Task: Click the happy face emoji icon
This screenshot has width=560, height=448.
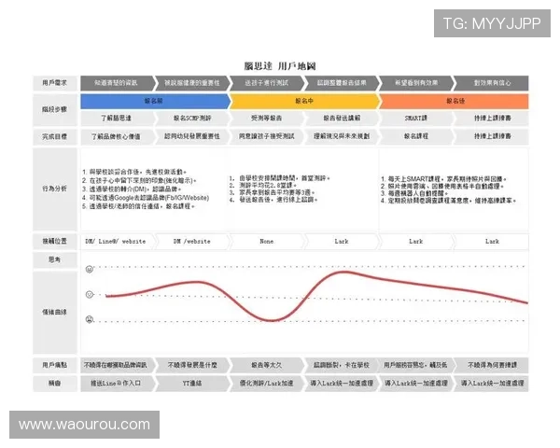Action: click(90, 269)
